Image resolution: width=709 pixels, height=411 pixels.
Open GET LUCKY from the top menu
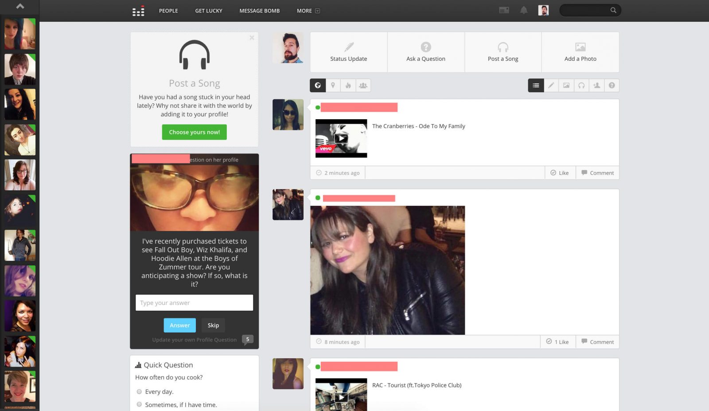coord(208,11)
